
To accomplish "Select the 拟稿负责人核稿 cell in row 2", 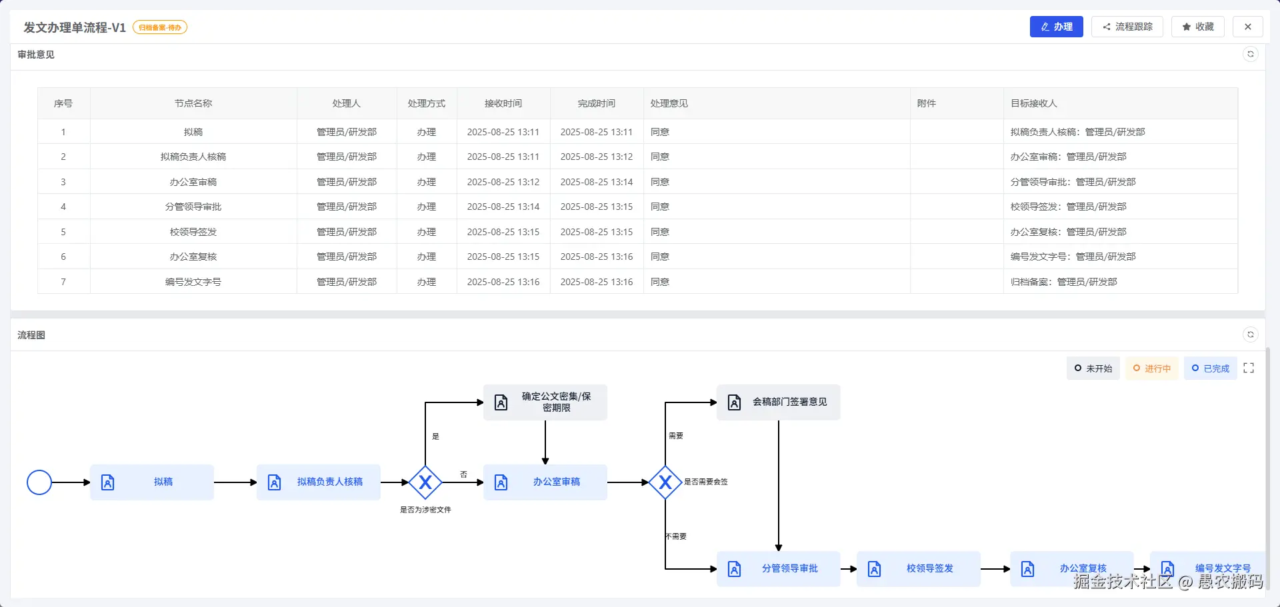I will point(193,157).
